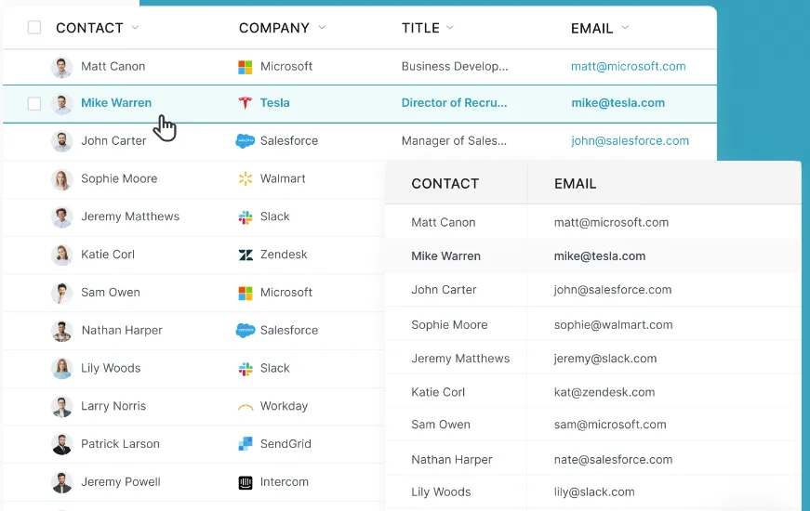810x511 pixels.
Task: Click the name Sophie Moore in main table
Action: click(119, 178)
